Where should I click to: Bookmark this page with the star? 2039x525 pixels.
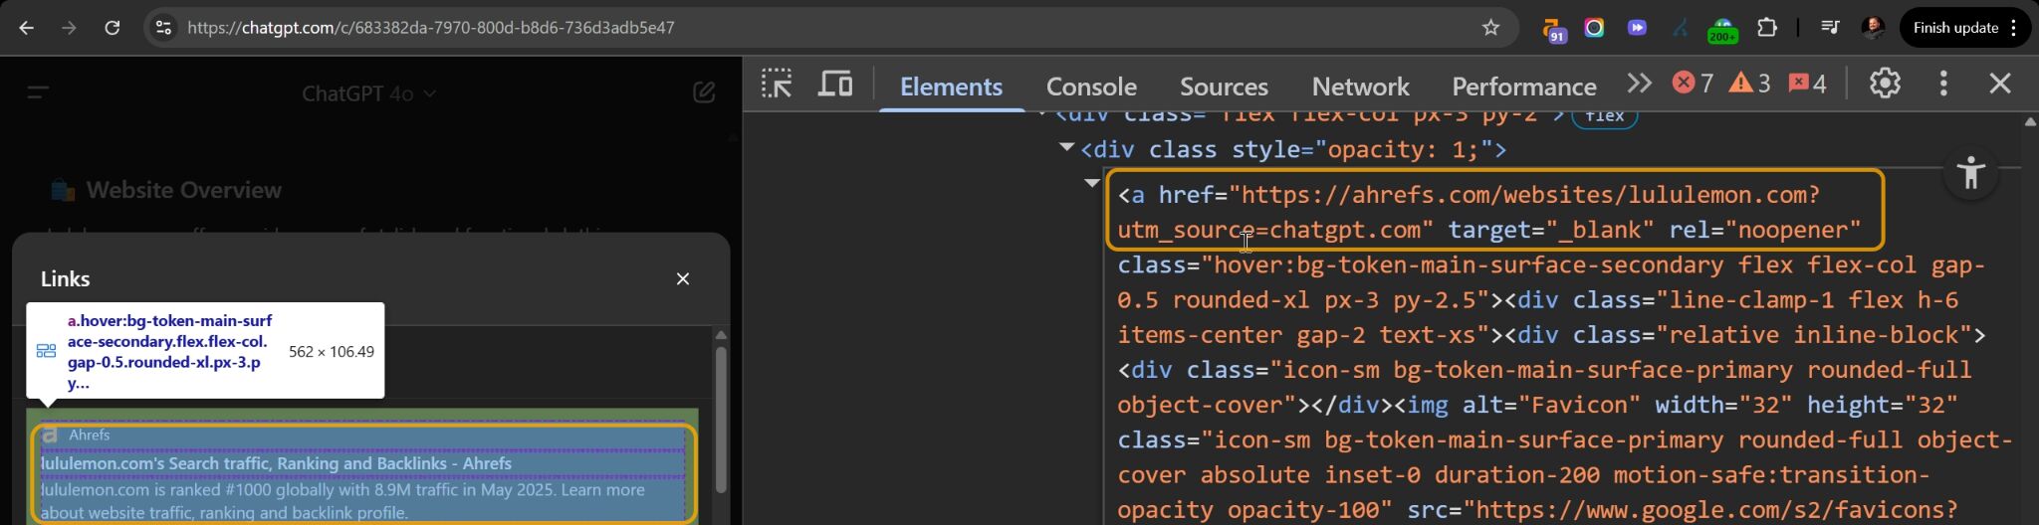1490,28
